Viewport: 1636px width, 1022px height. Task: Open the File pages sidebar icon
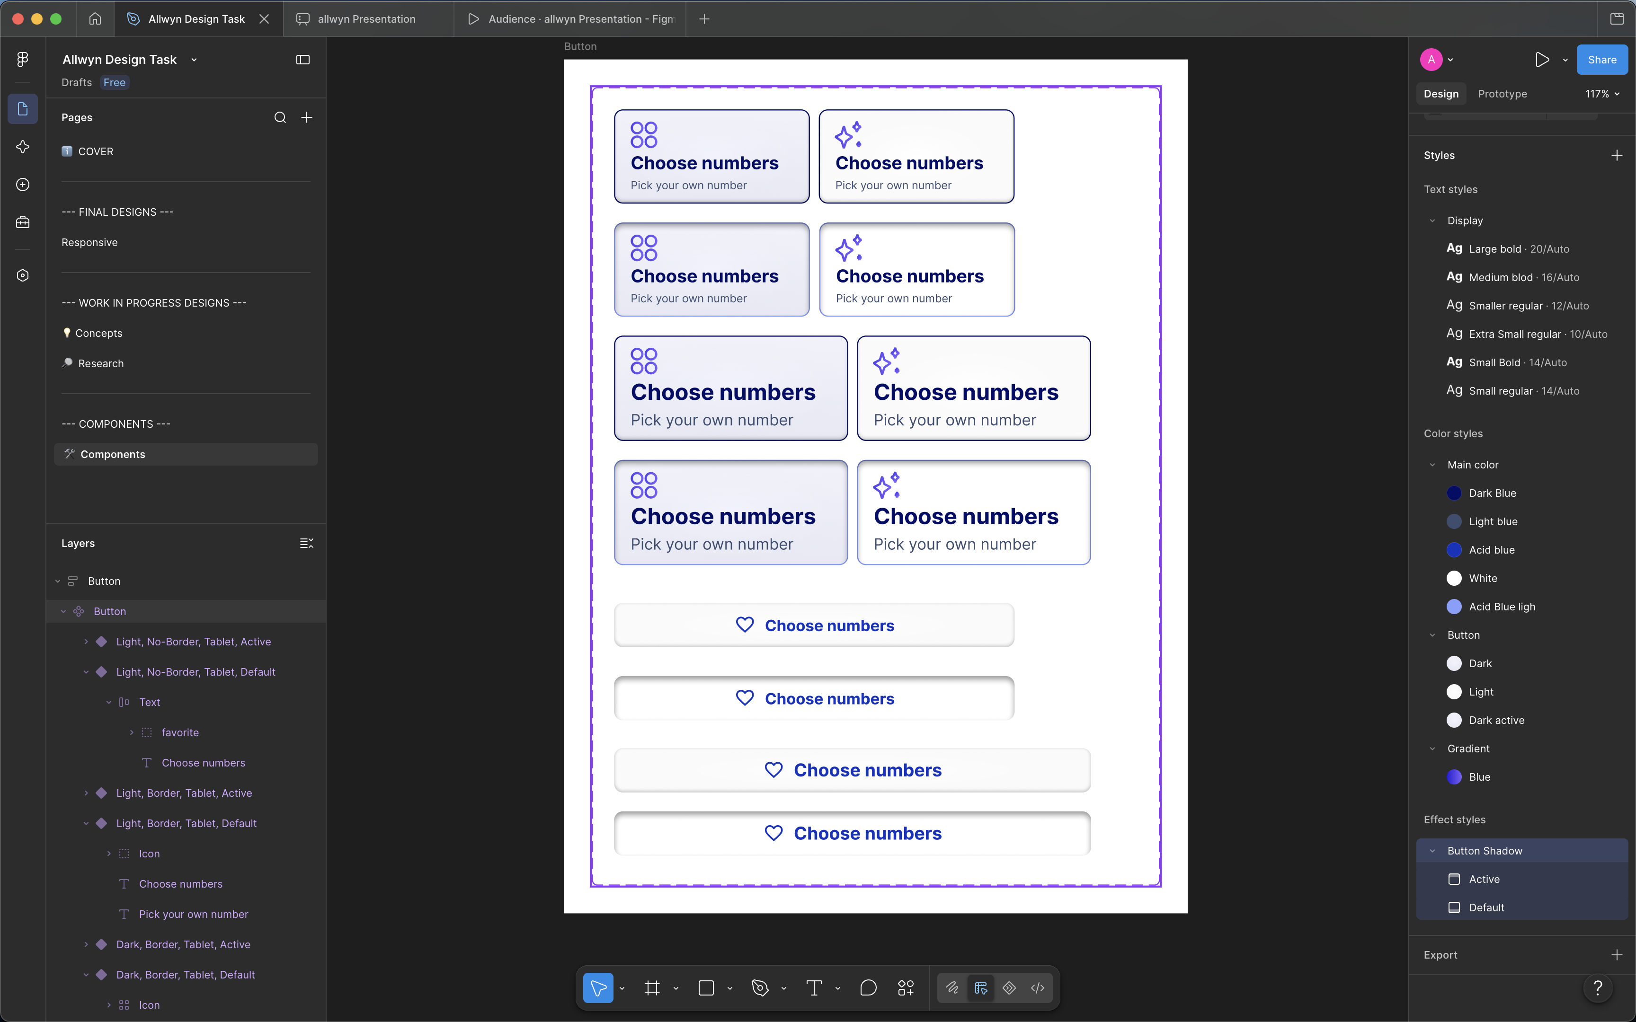click(22, 109)
